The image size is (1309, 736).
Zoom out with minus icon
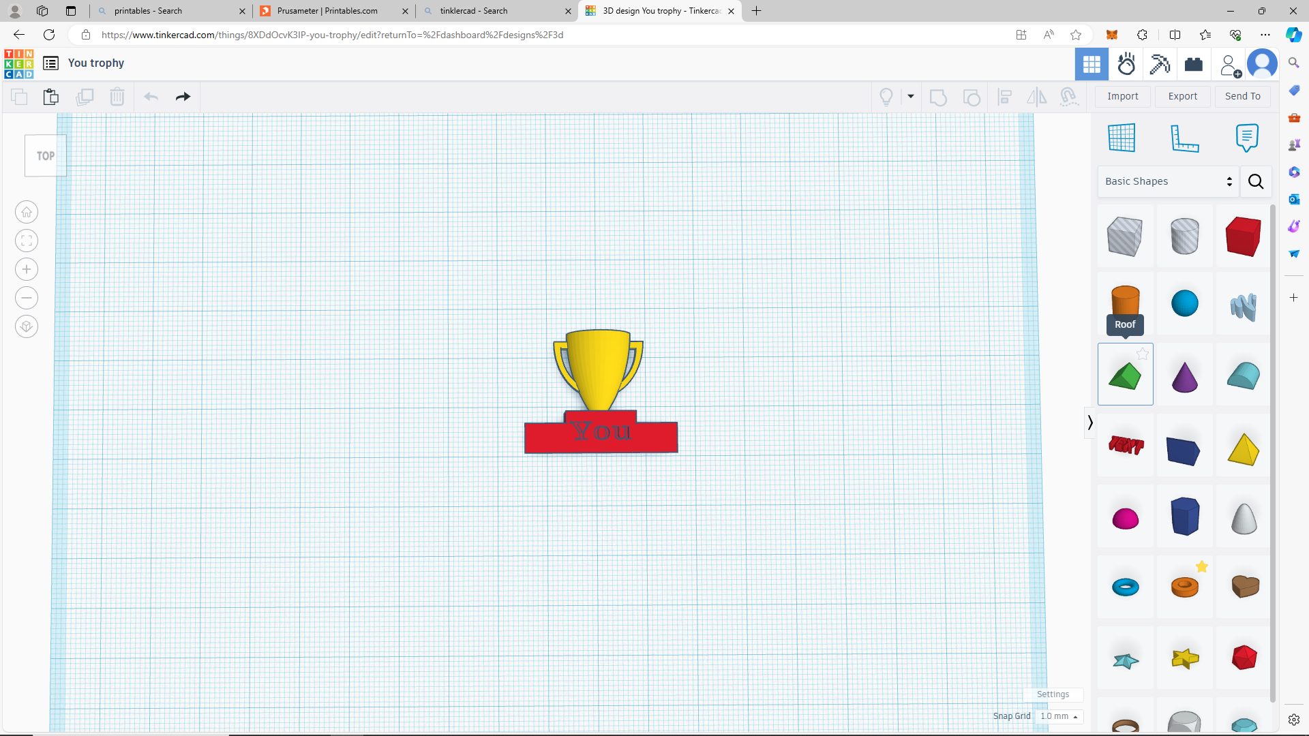click(x=27, y=298)
